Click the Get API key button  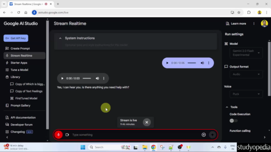16,38
